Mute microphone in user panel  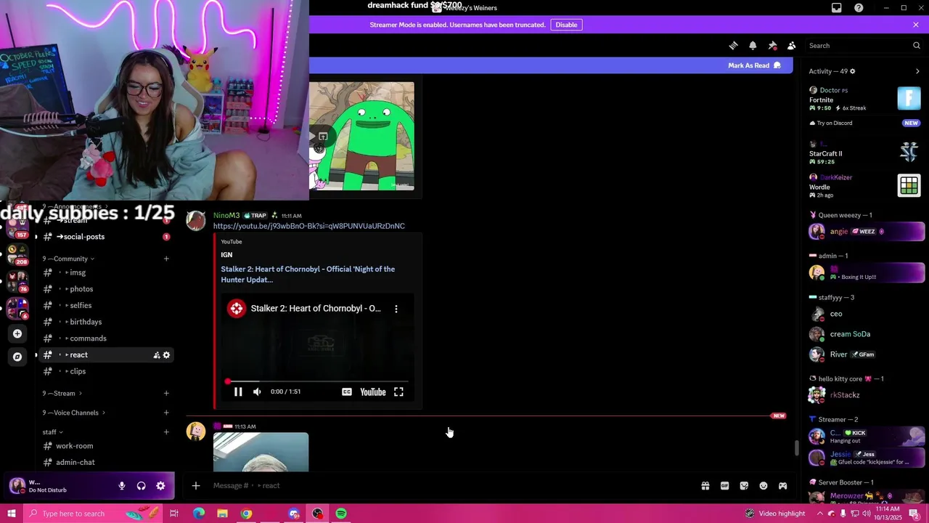pyautogui.click(x=122, y=486)
